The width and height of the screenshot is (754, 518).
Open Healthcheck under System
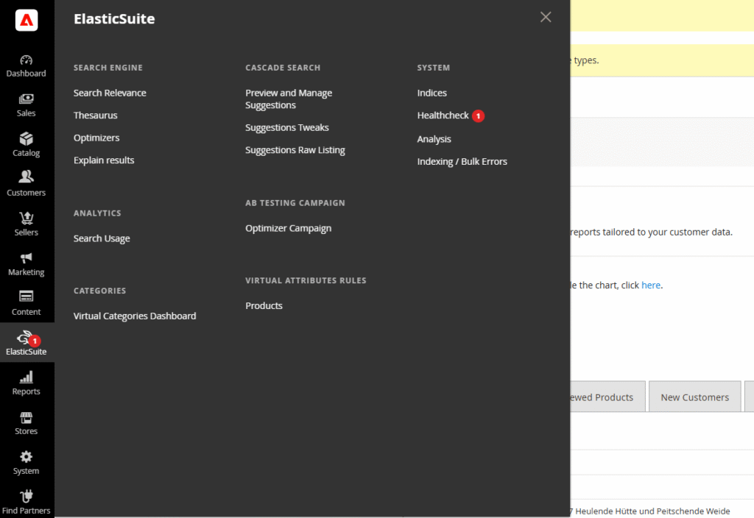443,116
